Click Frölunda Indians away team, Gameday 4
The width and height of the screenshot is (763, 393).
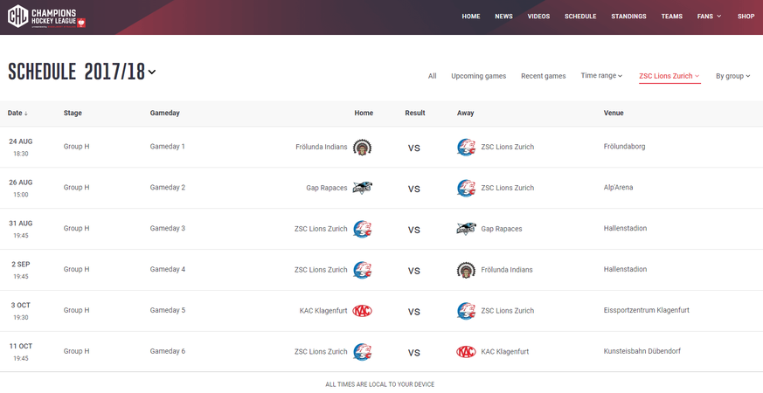pos(507,270)
